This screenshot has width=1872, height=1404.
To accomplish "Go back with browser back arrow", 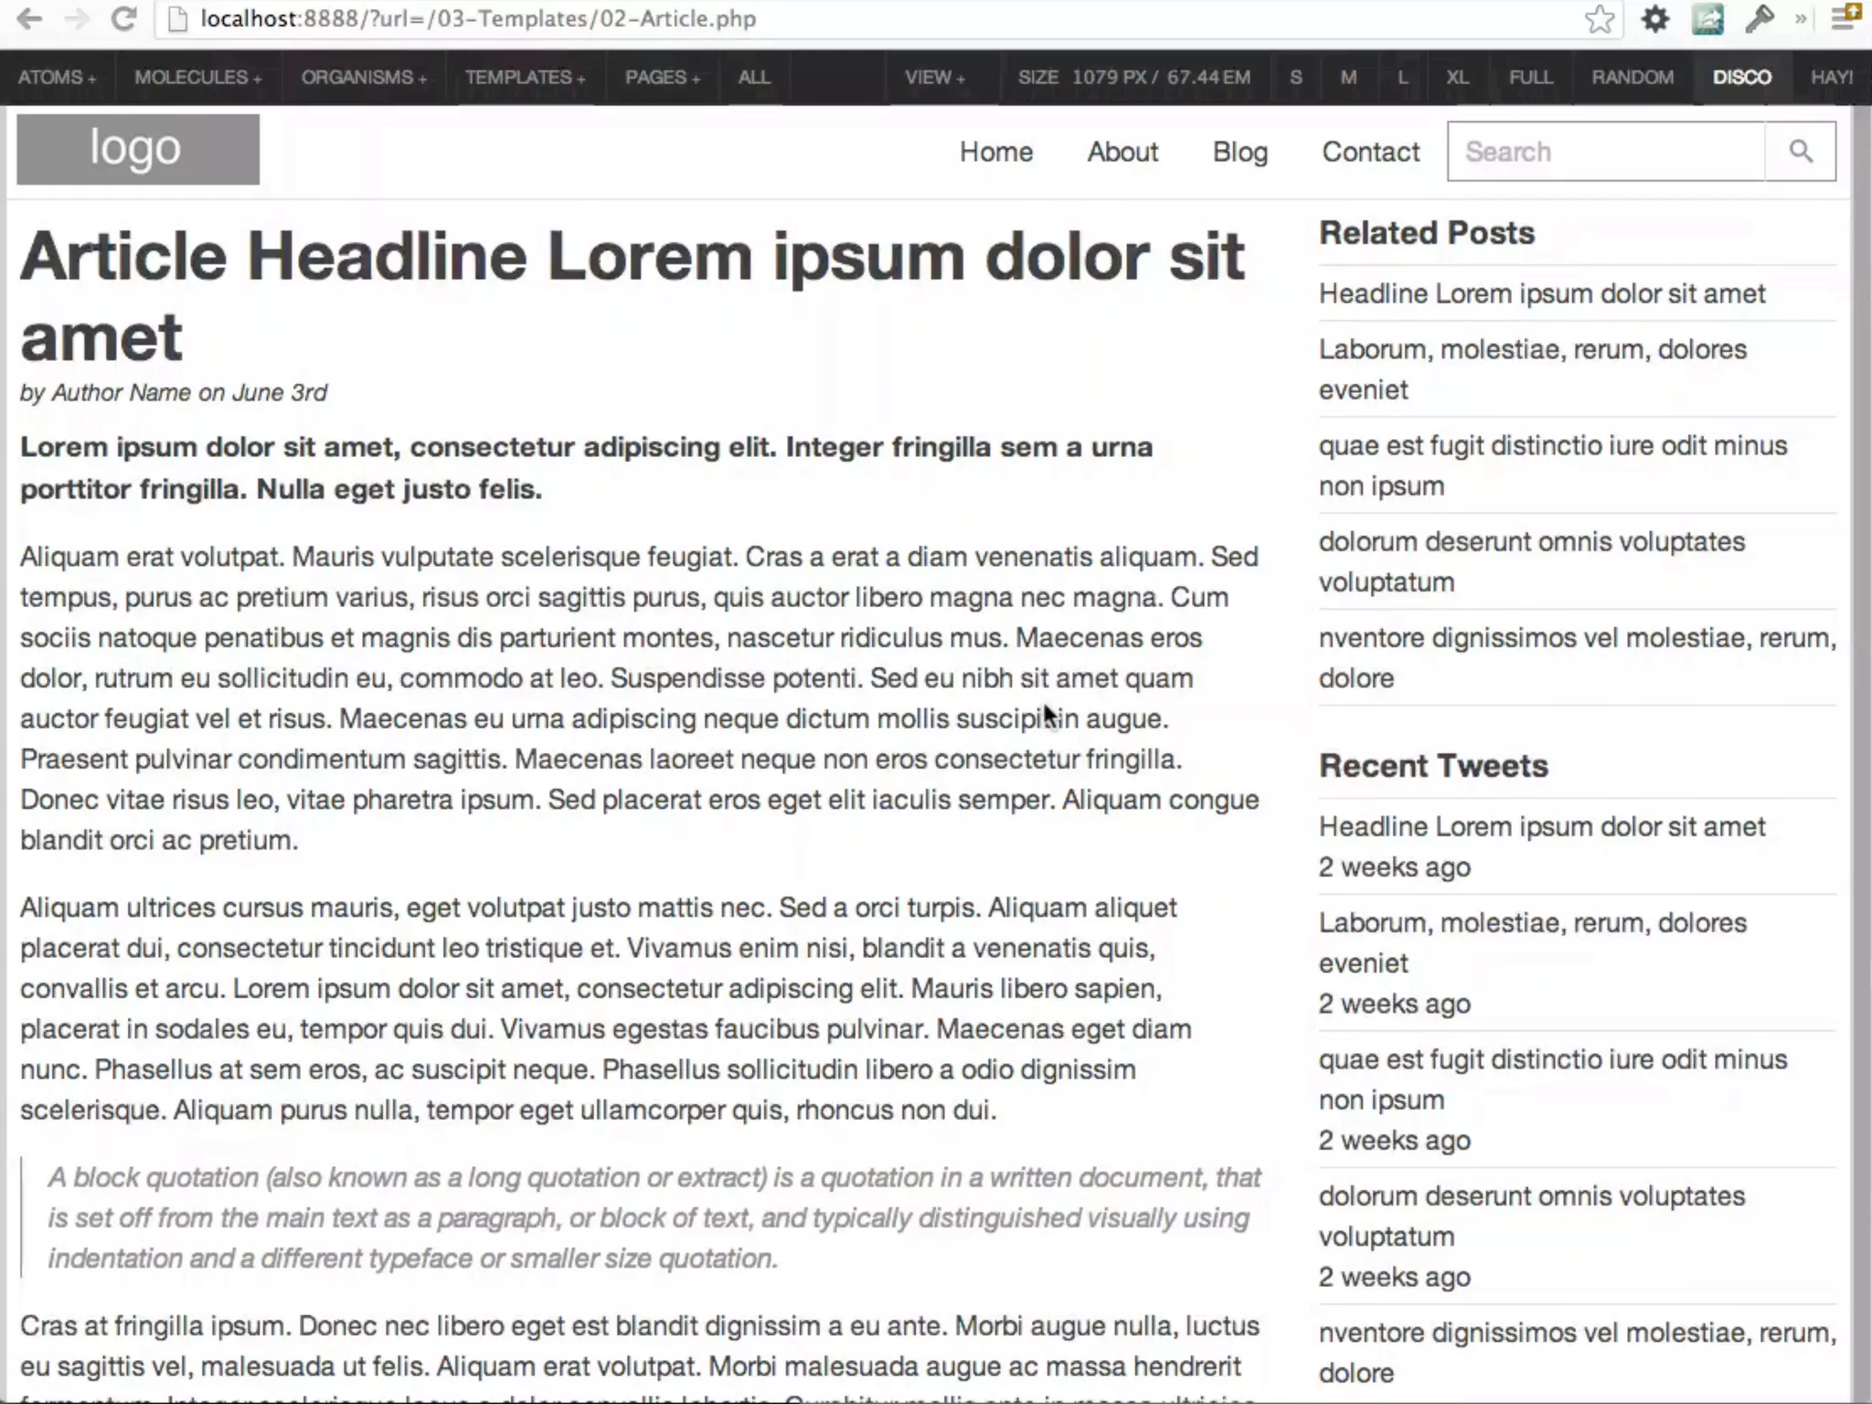I will 29,19.
